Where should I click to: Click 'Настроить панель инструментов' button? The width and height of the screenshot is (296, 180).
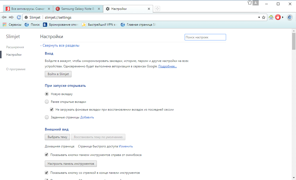click(71, 164)
